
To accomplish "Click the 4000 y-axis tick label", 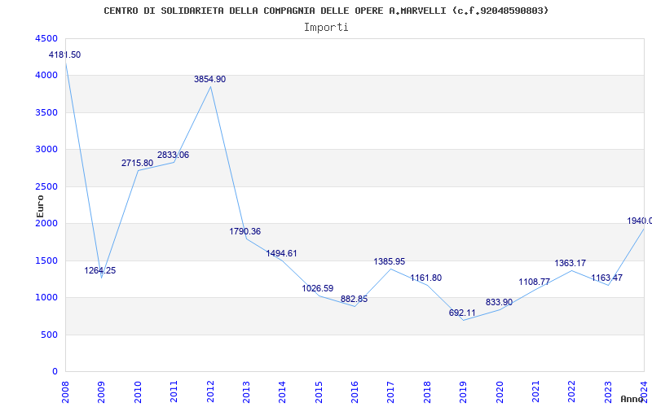I will point(47,76).
